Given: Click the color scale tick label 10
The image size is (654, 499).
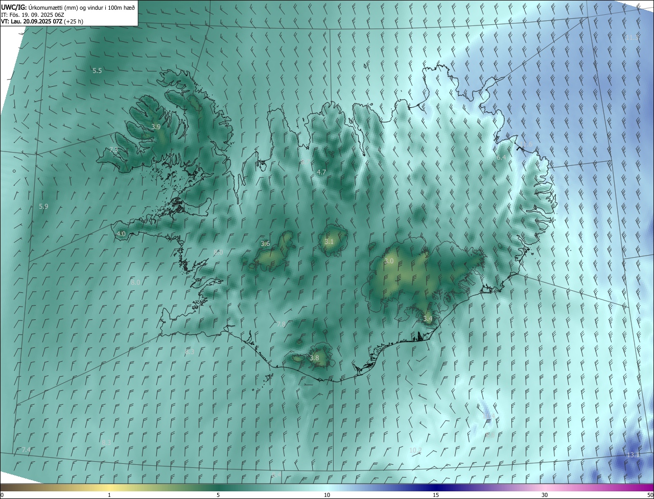Looking at the screenshot, I should click(327, 495).
